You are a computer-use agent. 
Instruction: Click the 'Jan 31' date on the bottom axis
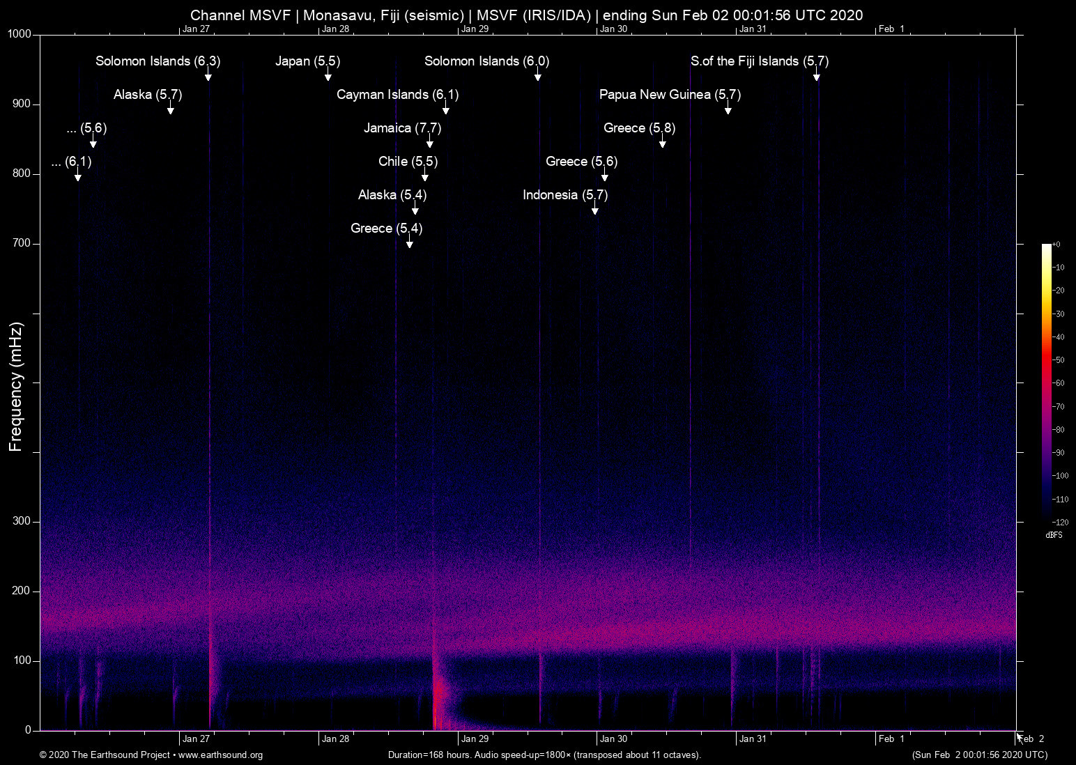[753, 739]
